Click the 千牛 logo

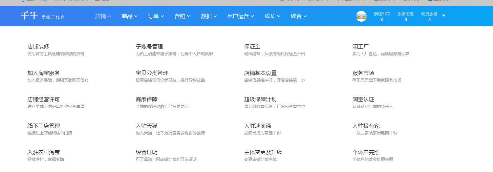point(29,16)
